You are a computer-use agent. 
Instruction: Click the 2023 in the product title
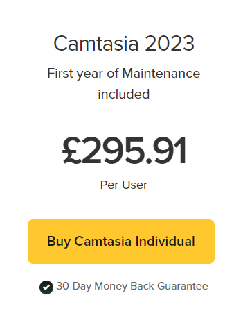[170, 43]
